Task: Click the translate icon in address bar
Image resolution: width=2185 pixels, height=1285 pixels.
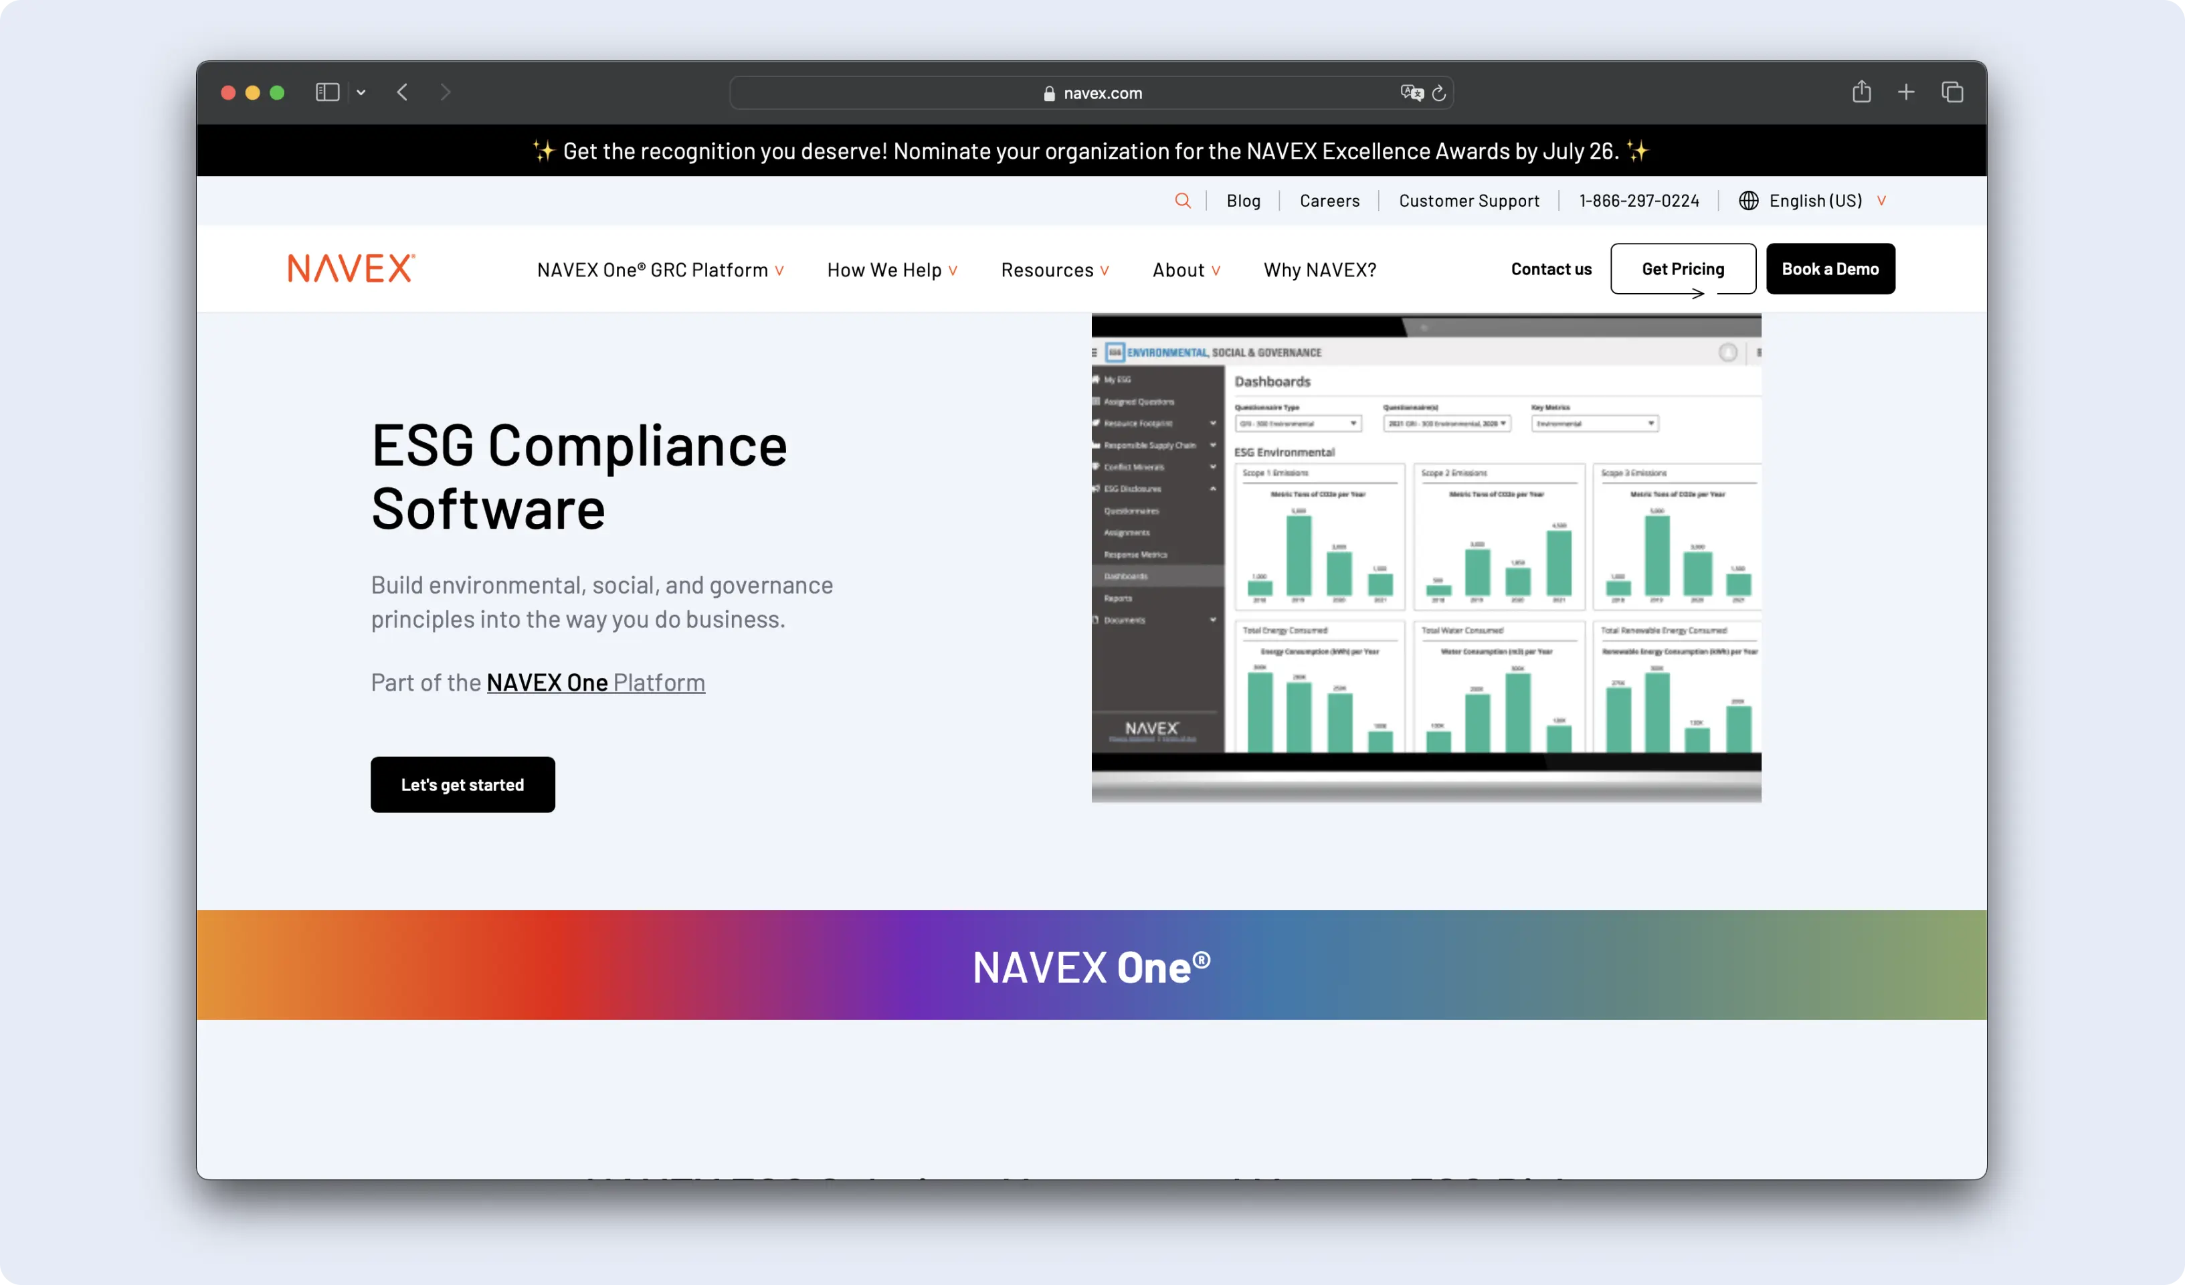Action: coord(1412,93)
